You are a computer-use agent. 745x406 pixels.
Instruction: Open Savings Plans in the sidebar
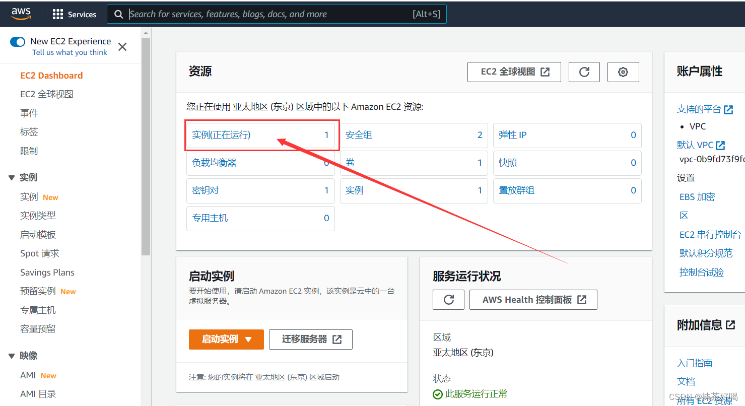click(47, 273)
